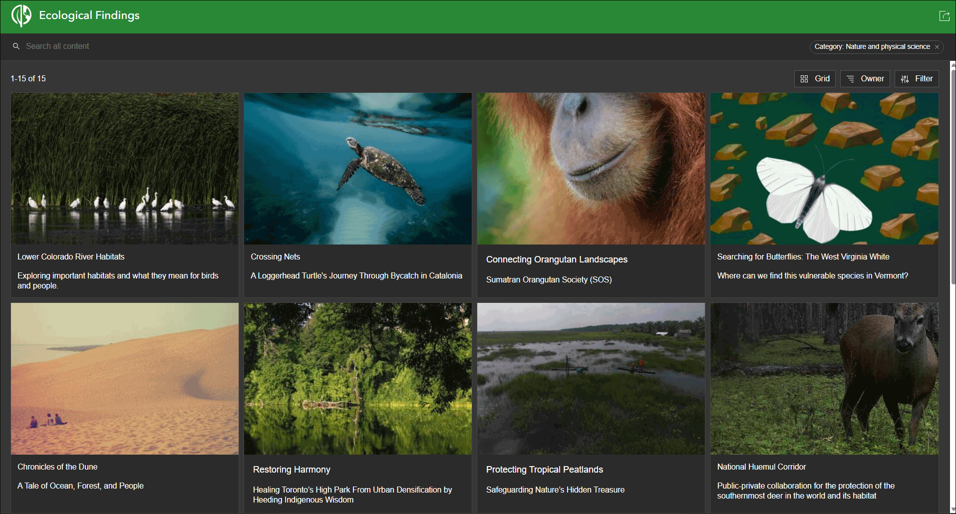Open the Grid view layout dropdown
Screen dimensions: 956x514
pyautogui.click(x=815, y=79)
